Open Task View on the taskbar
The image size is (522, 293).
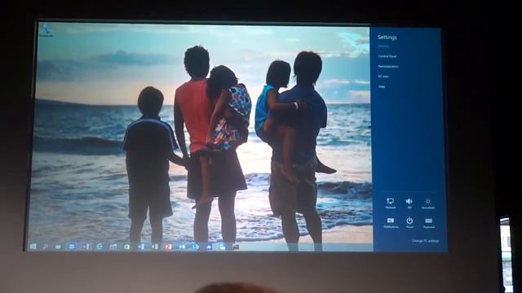tap(58, 247)
